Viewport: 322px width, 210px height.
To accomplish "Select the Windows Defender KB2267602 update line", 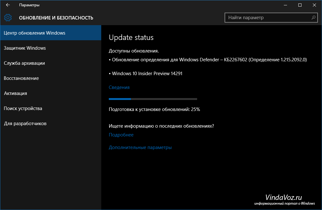I will [208, 59].
